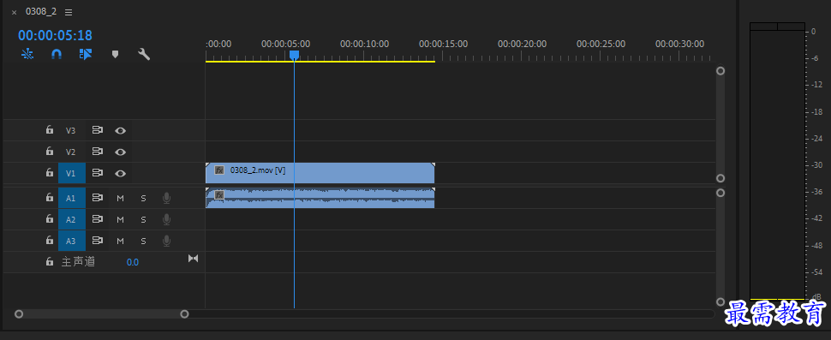Image resolution: width=831 pixels, height=340 pixels.
Task: Mute audio track A1
Action: (120, 198)
